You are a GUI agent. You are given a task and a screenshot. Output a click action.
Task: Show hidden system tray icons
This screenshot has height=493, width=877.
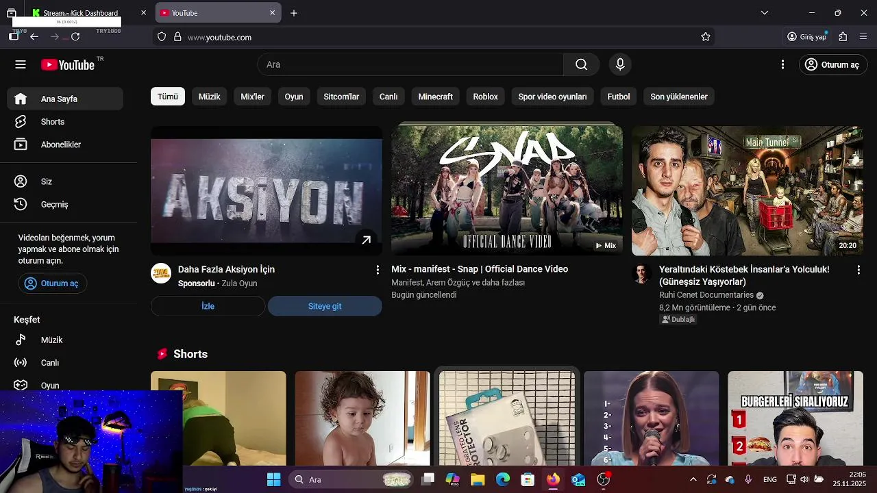[693, 479]
